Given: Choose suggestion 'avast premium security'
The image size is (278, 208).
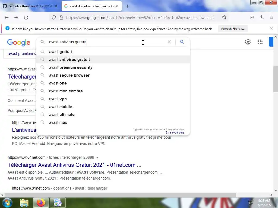Looking at the screenshot, I should (113, 67).
